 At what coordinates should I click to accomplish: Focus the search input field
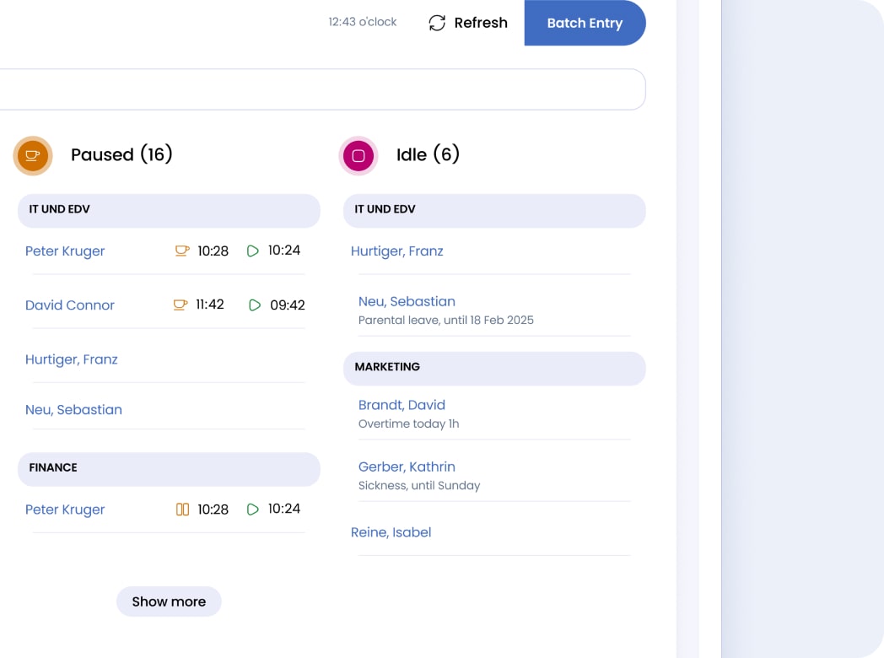click(x=321, y=89)
